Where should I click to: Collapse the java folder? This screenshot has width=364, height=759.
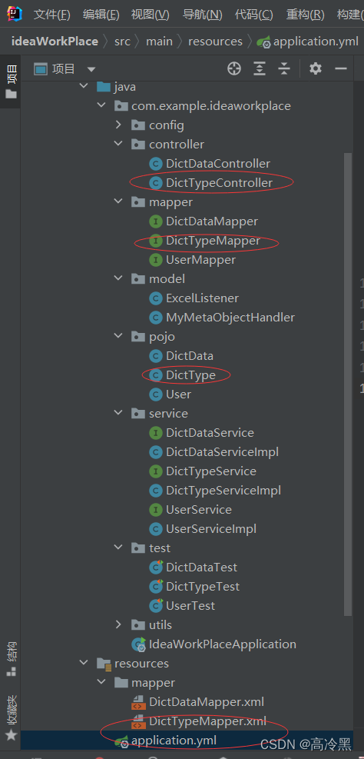pyautogui.click(x=83, y=86)
